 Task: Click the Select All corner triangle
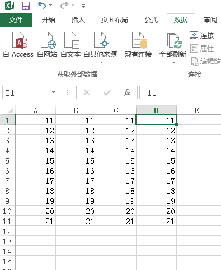click(x=11, y=110)
